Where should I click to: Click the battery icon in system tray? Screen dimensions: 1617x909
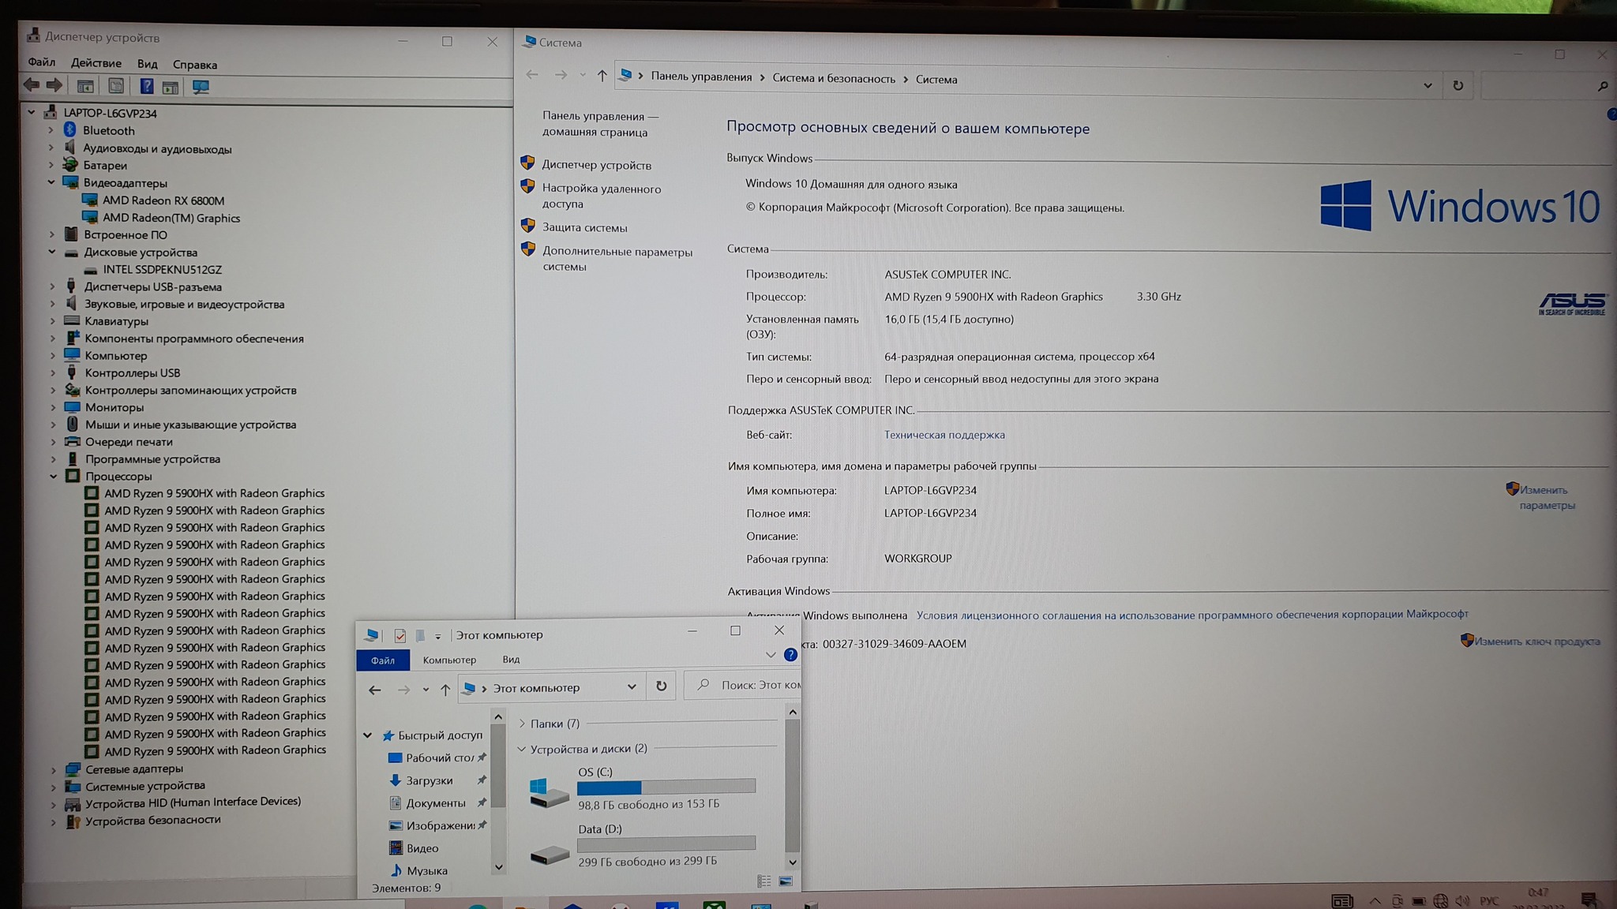coord(1419,901)
